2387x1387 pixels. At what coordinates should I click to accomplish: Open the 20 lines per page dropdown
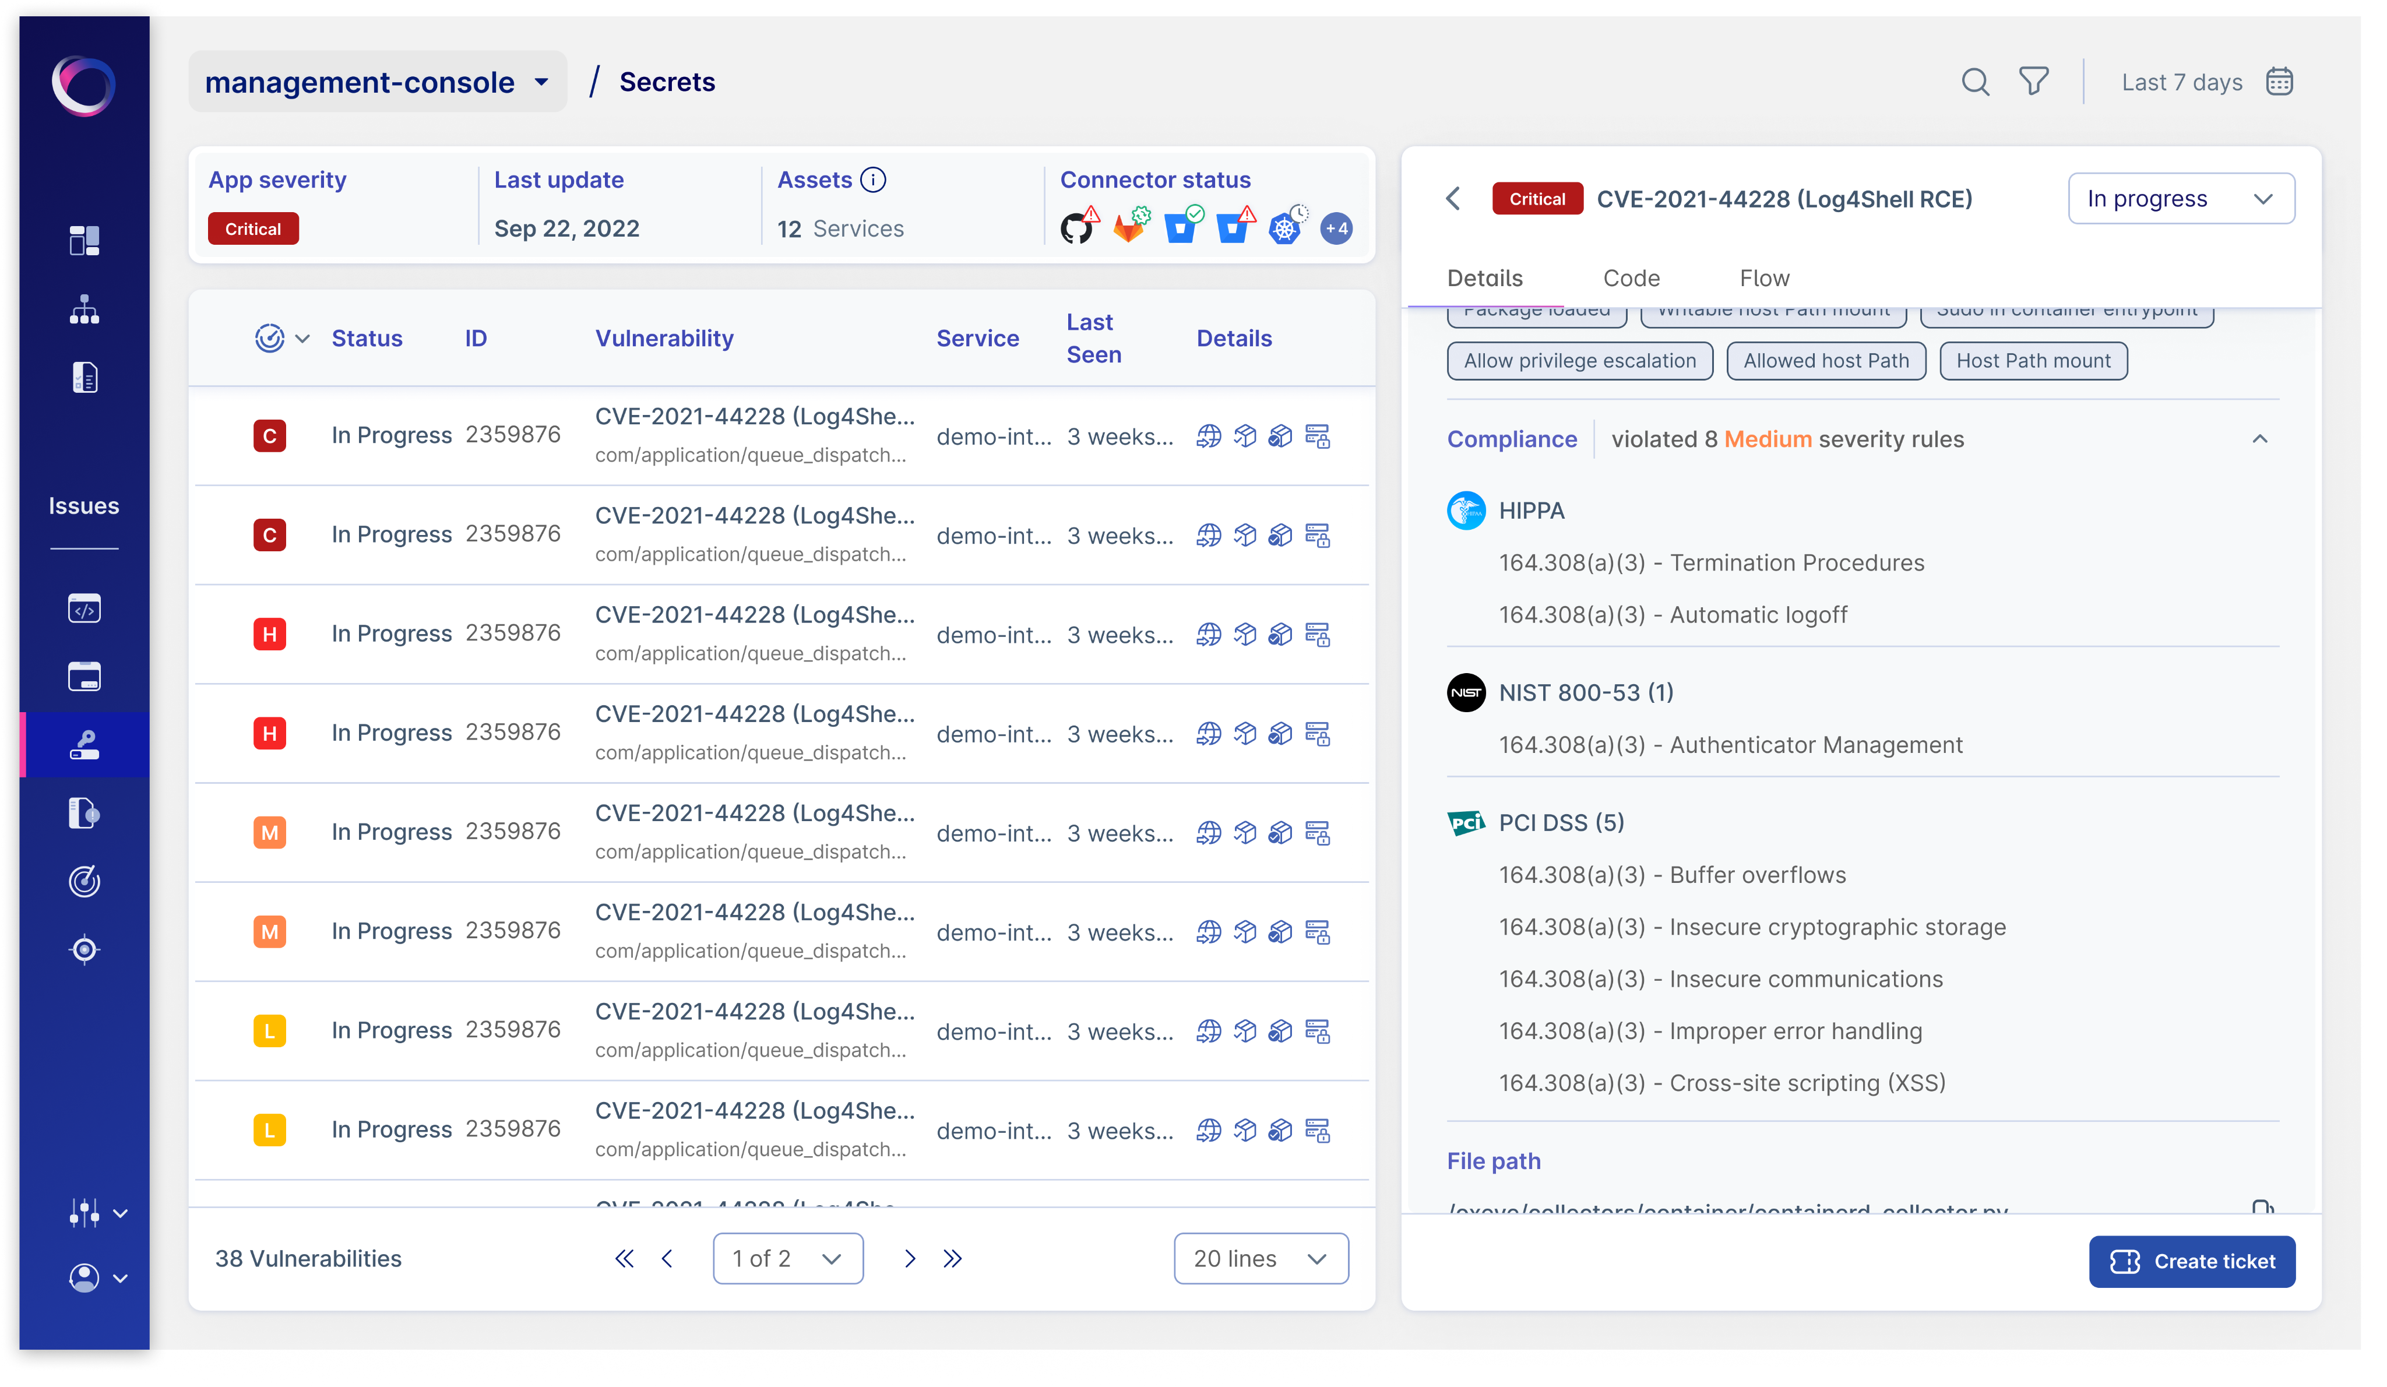click(x=1261, y=1258)
